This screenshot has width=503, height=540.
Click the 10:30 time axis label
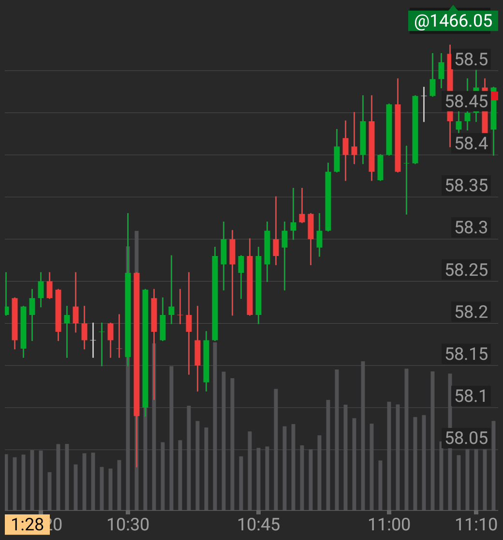tap(128, 525)
